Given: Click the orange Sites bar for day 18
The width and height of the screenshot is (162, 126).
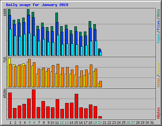Looking at the screenshot, I should pos(91,76).
